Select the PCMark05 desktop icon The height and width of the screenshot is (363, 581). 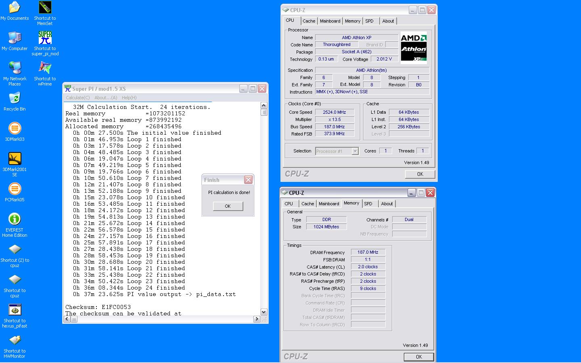[15, 192]
